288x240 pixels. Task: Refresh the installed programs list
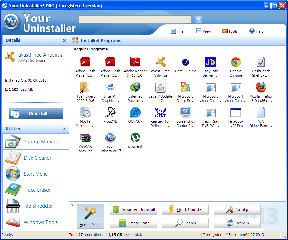pos(237,223)
